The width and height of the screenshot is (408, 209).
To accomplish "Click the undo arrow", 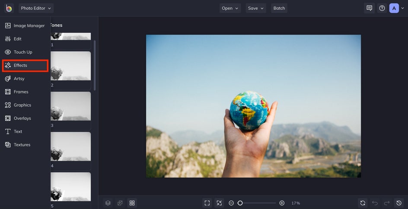I will click(375, 203).
